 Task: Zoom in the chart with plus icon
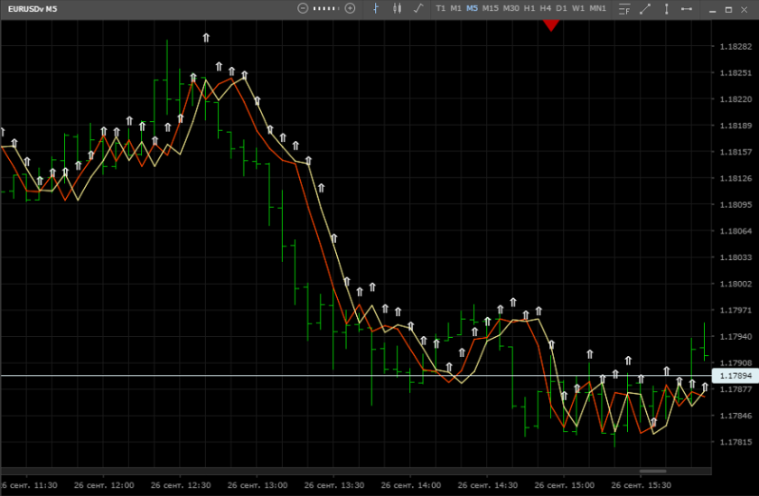click(x=350, y=8)
